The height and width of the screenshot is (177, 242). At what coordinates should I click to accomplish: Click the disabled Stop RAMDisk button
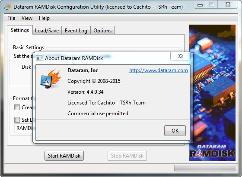click(x=127, y=156)
